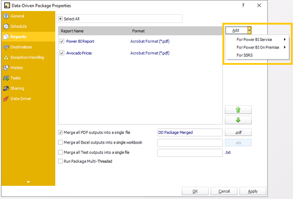
Task: Open the Exception Handling tab
Action: (x=28, y=58)
